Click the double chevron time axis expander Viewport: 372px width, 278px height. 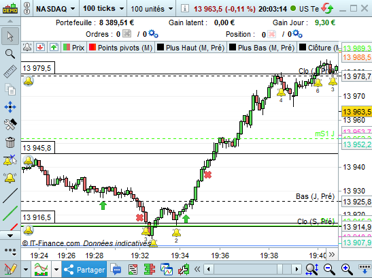point(332,254)
